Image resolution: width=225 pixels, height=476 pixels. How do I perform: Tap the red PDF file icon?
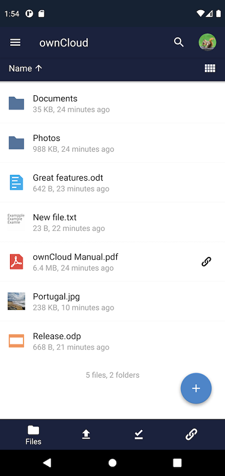pyautogui.click(x=17, y=262)
